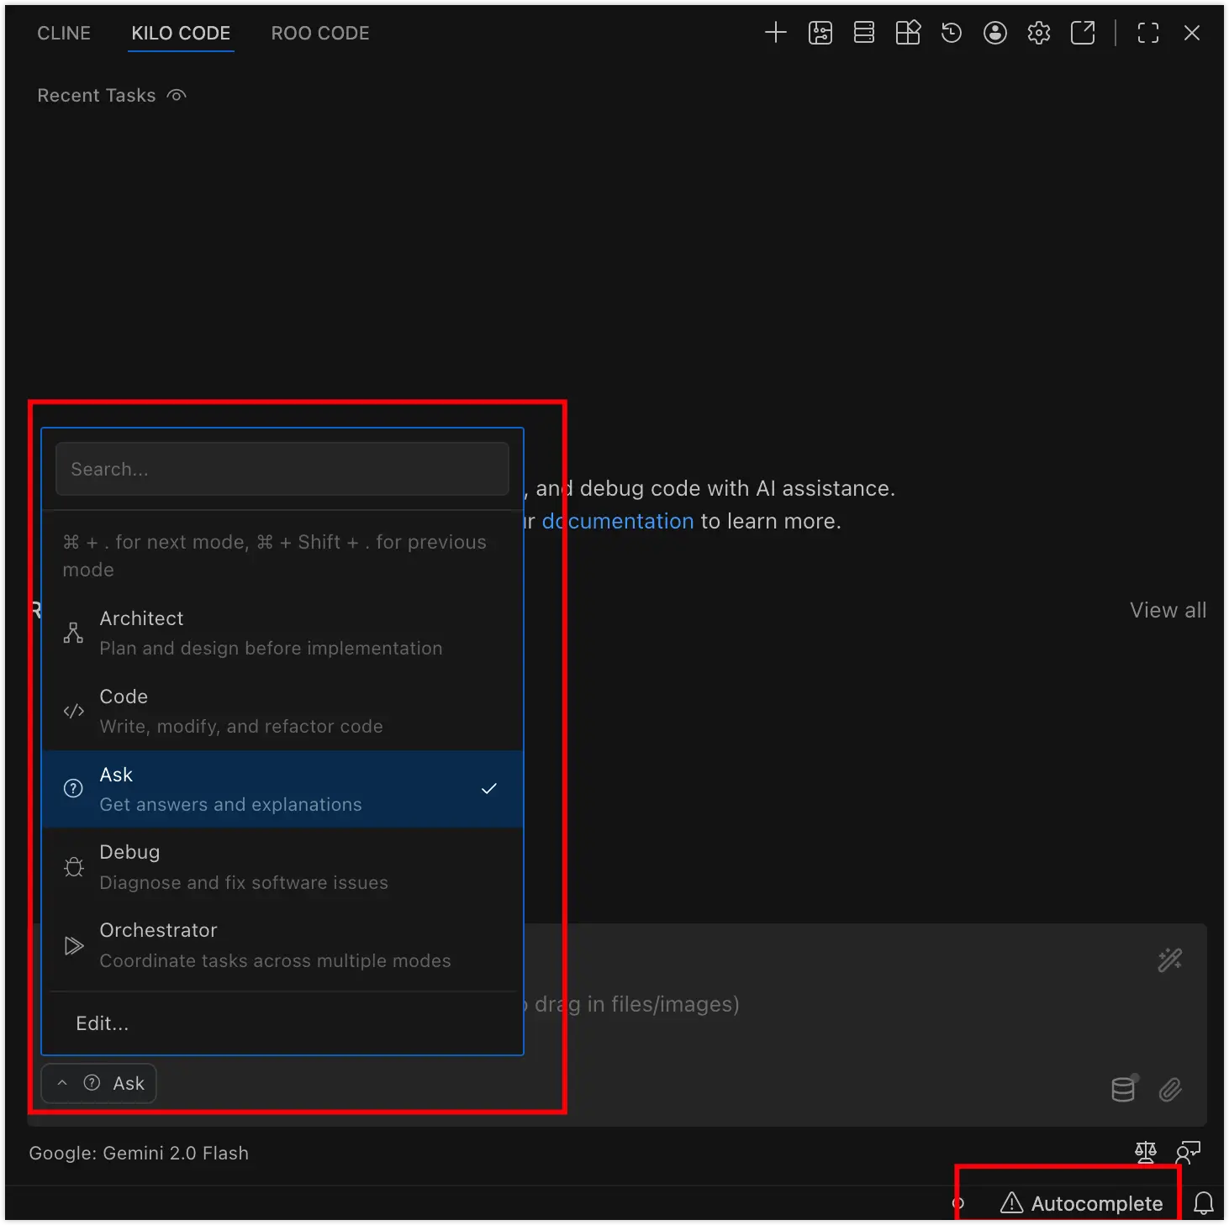Switch to the ROO CODE tab
Viewport: 1229px width, 1225px height.
pyautogui.click(x=319, y=33)
